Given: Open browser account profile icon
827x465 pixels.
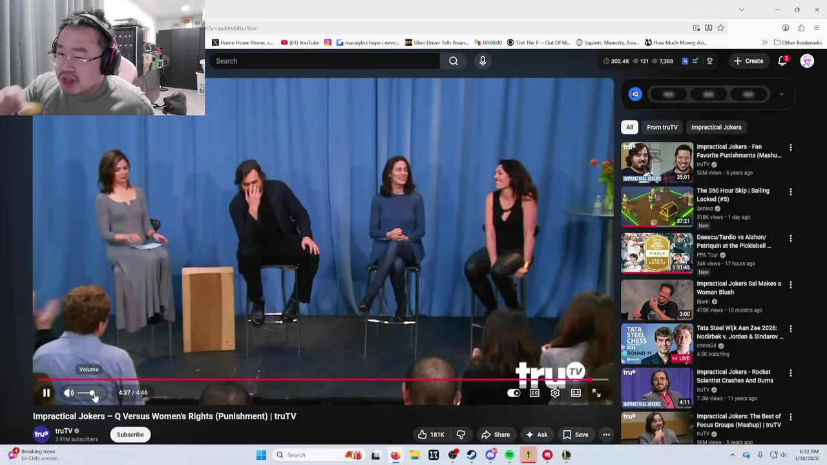Looking at the screenshot, I should 786,28.
